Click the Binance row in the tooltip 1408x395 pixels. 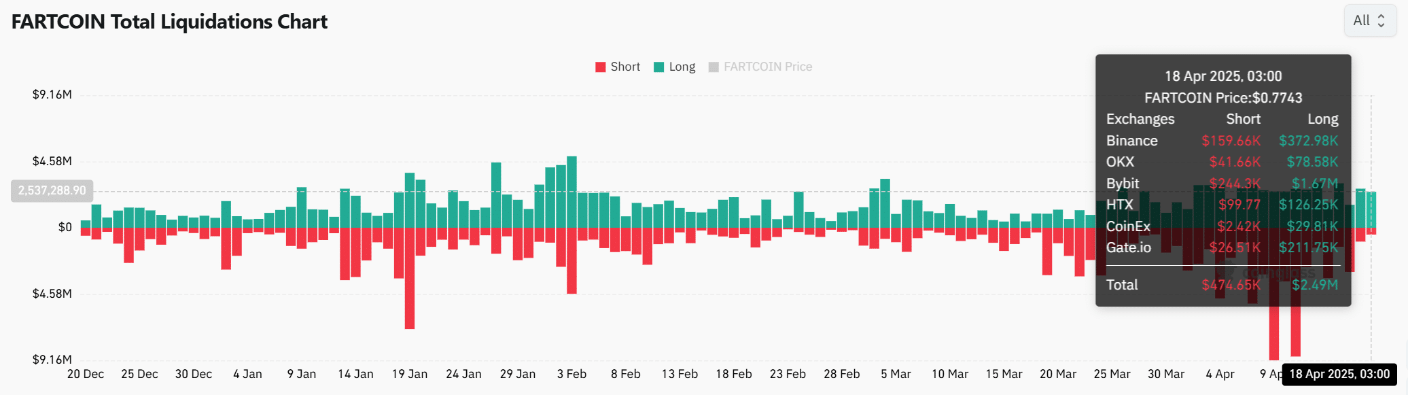click(1222, 141)
